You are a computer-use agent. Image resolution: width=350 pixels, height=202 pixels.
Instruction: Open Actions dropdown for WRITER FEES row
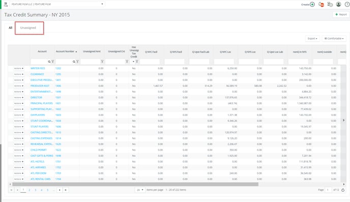(x=19, y=68)
